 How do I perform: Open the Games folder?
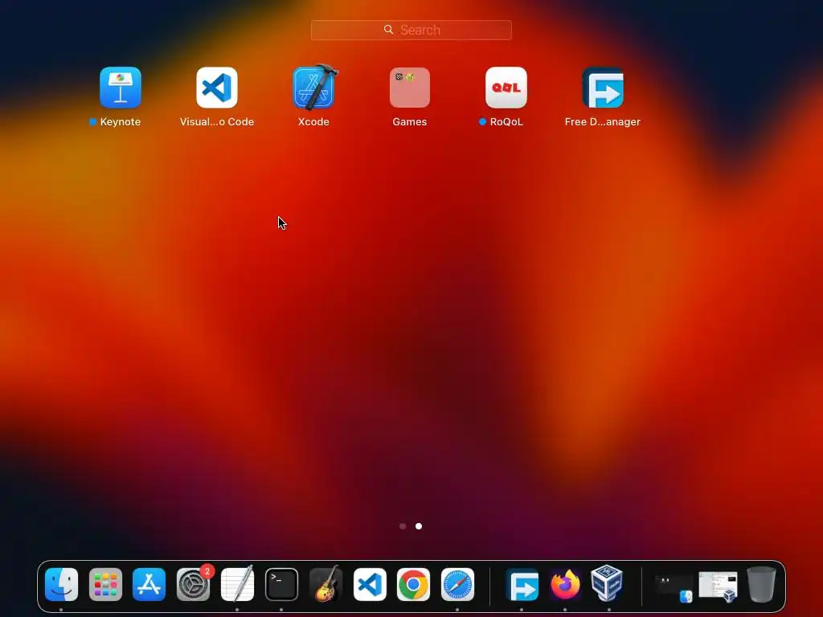point(409,87)
